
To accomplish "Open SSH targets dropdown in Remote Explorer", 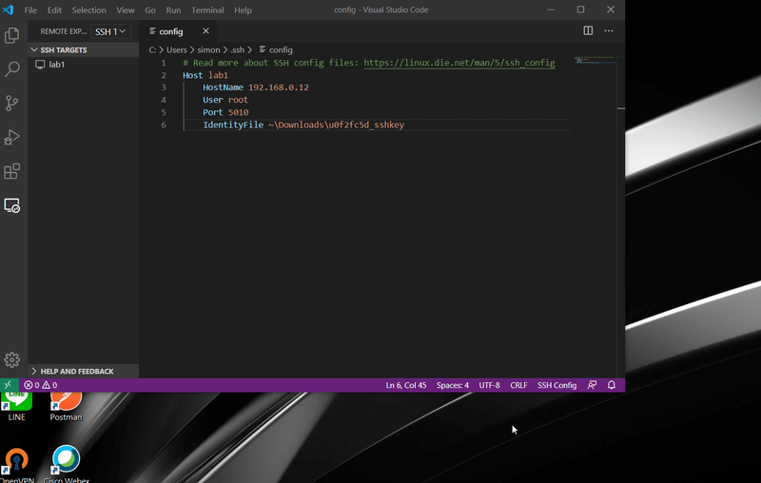I will click(110, 31).
